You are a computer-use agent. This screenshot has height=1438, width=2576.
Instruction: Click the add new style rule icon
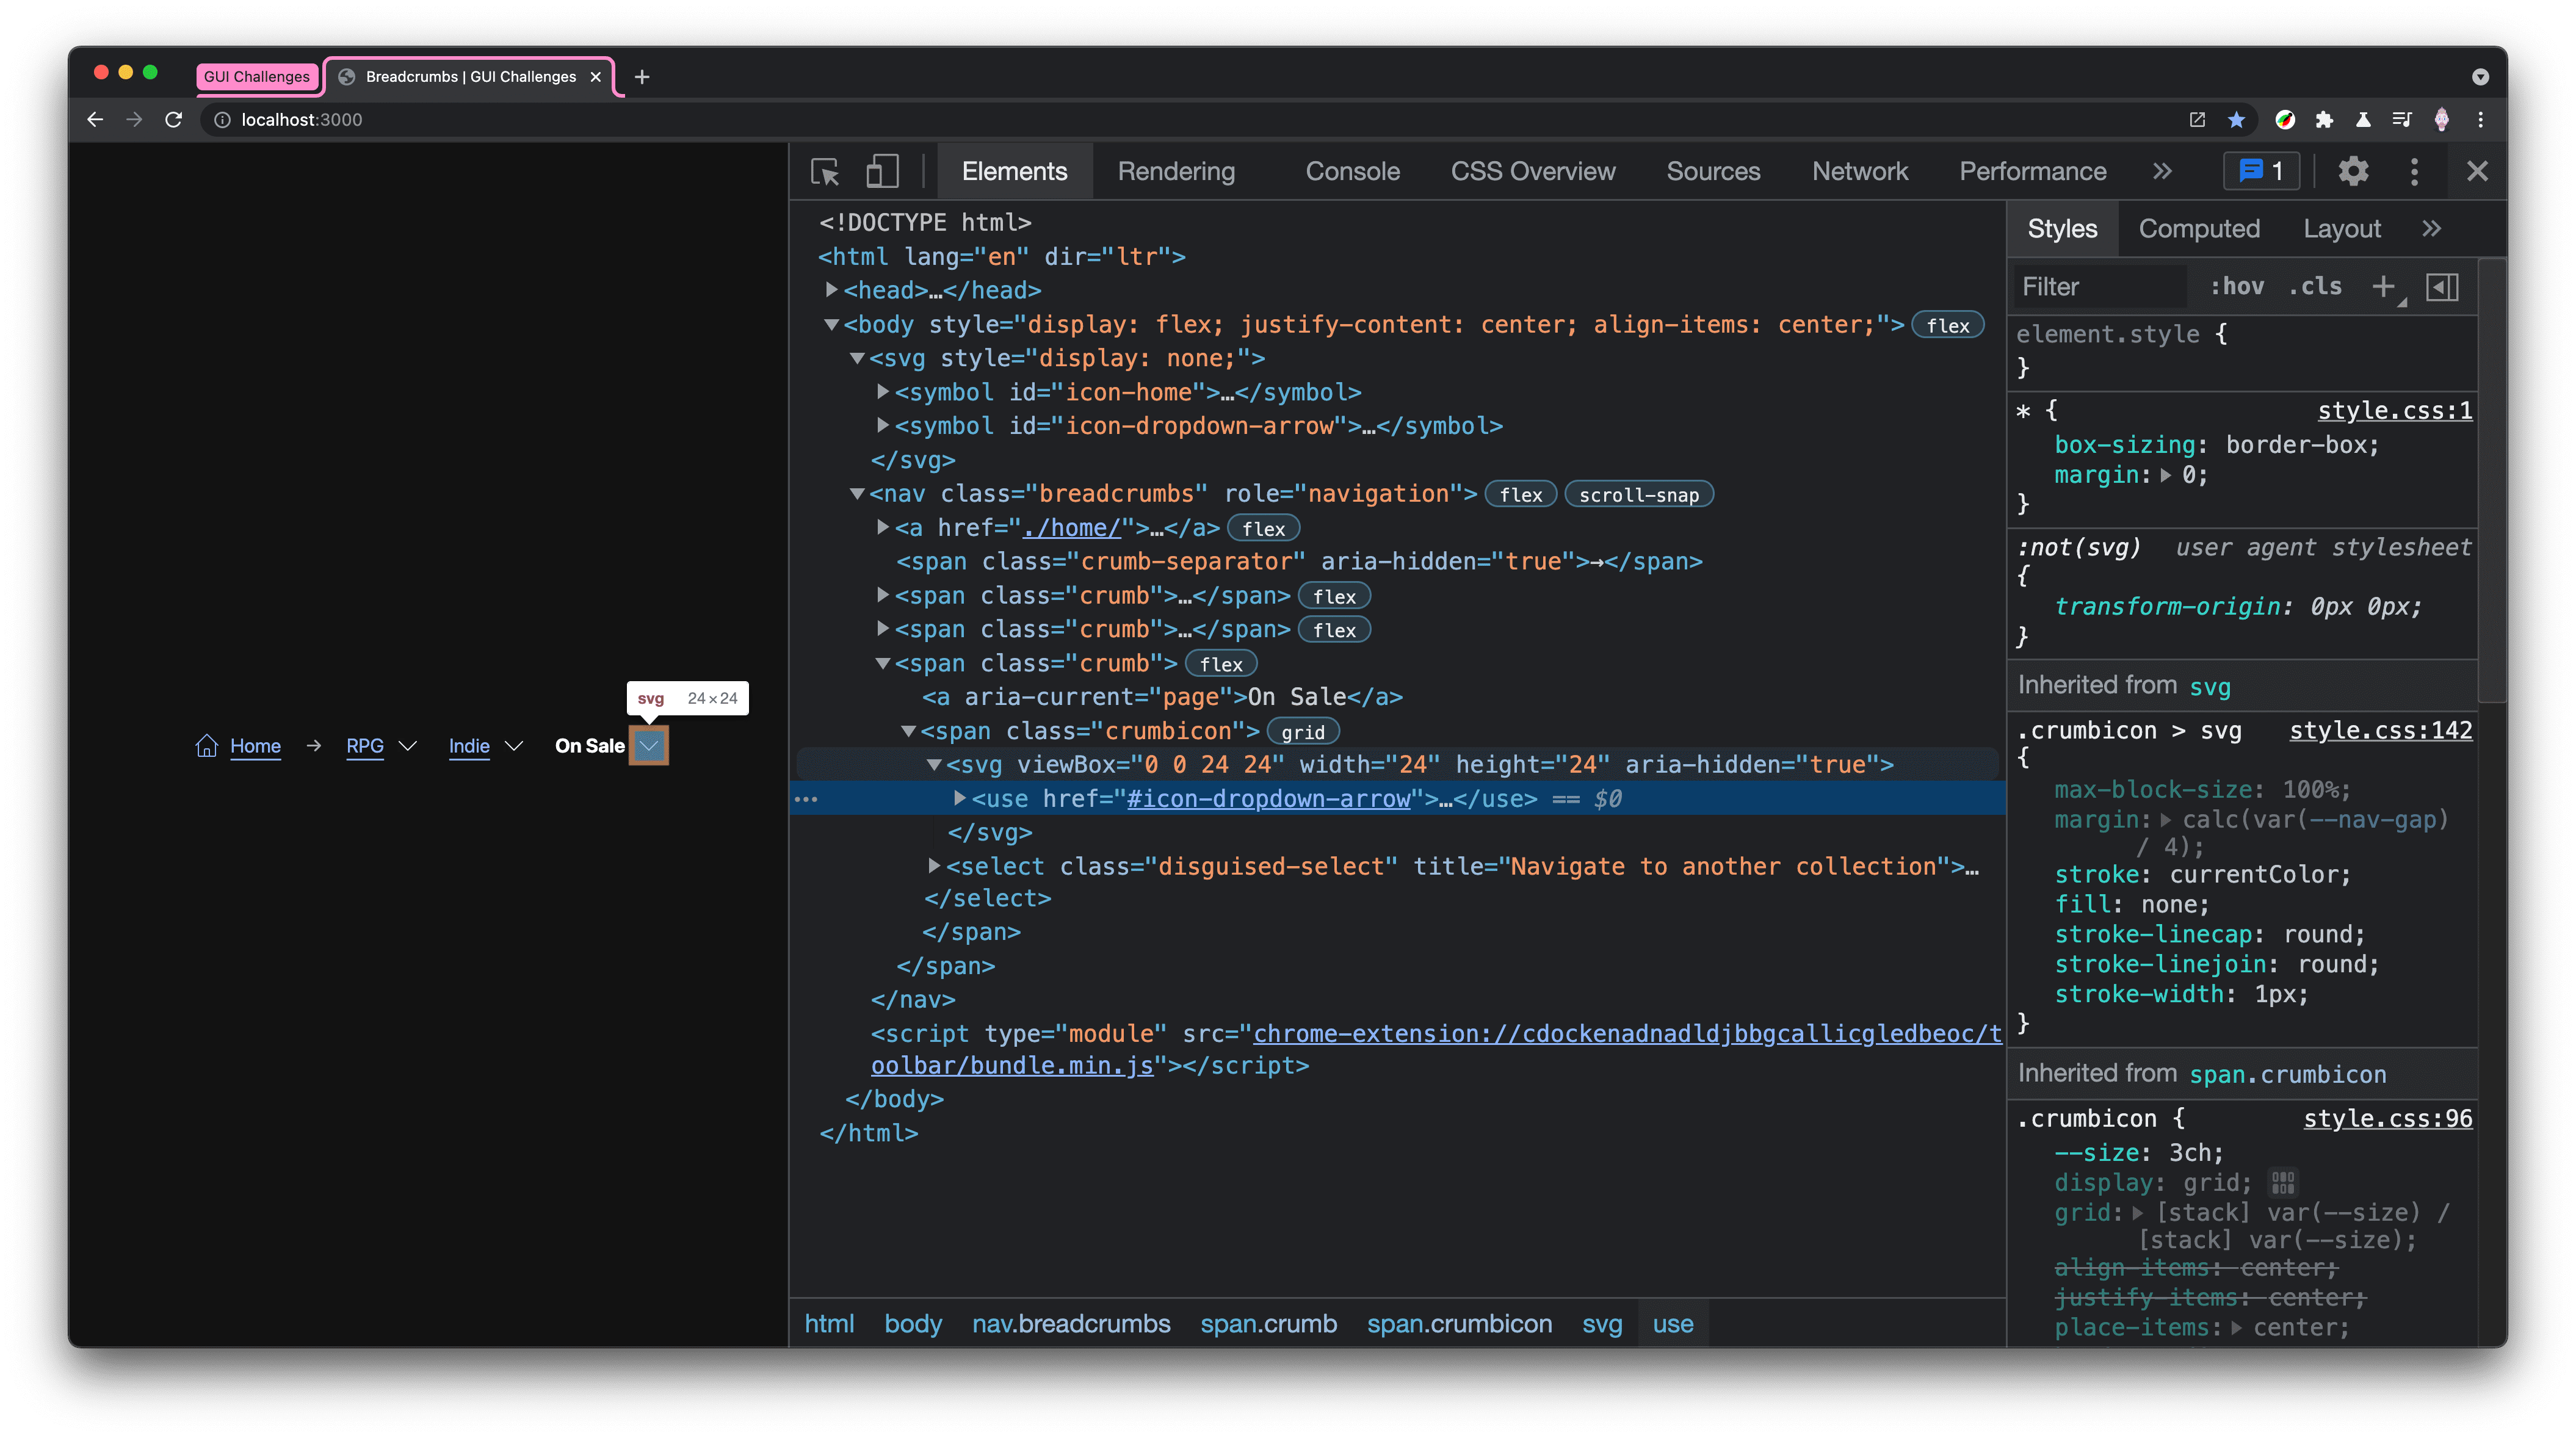[x=2383, y=286]
